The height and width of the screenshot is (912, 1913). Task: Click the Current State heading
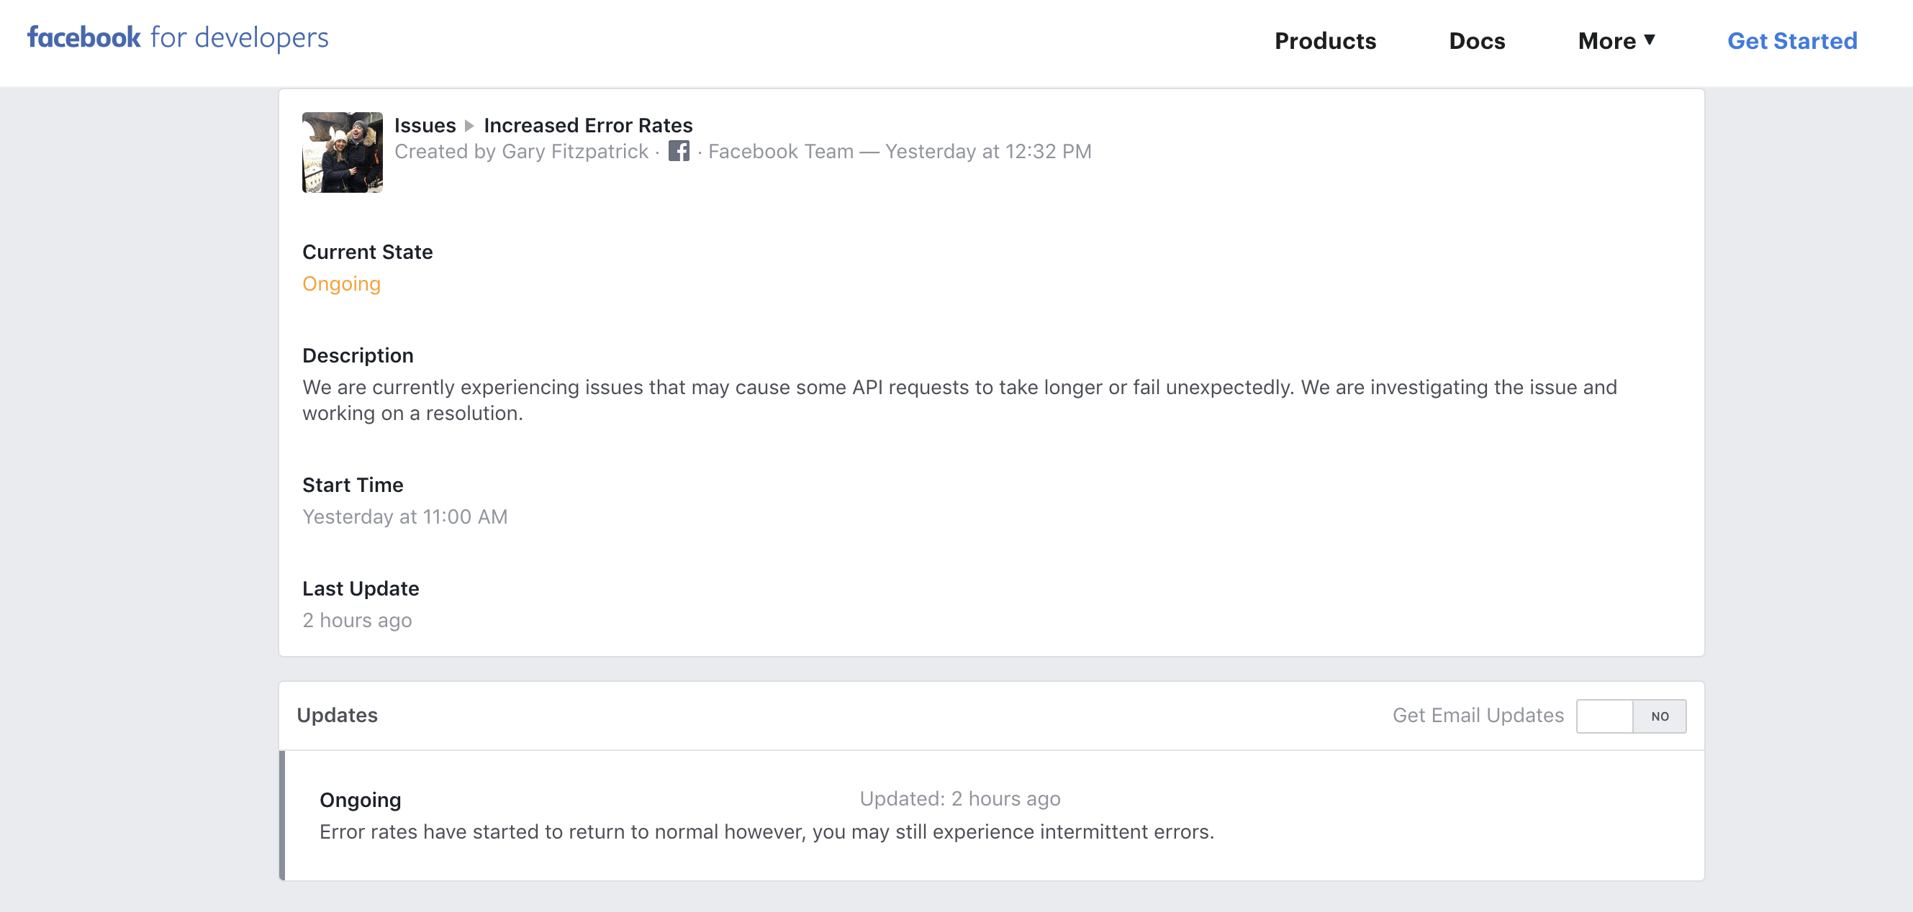click(x=368, y=252)
